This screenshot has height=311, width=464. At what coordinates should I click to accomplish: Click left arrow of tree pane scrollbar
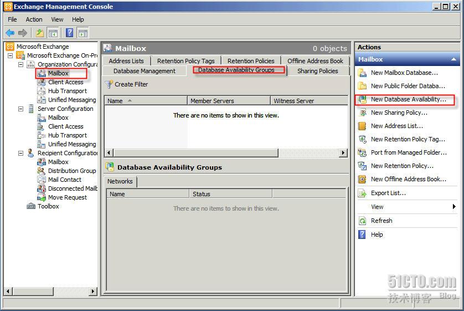pos(8,292)
